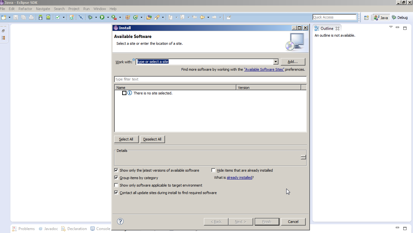The image size is (413, 233).
Task: Click the Restore icon on left trim bar
Action: pyautogui.click(x=3, y=31)
